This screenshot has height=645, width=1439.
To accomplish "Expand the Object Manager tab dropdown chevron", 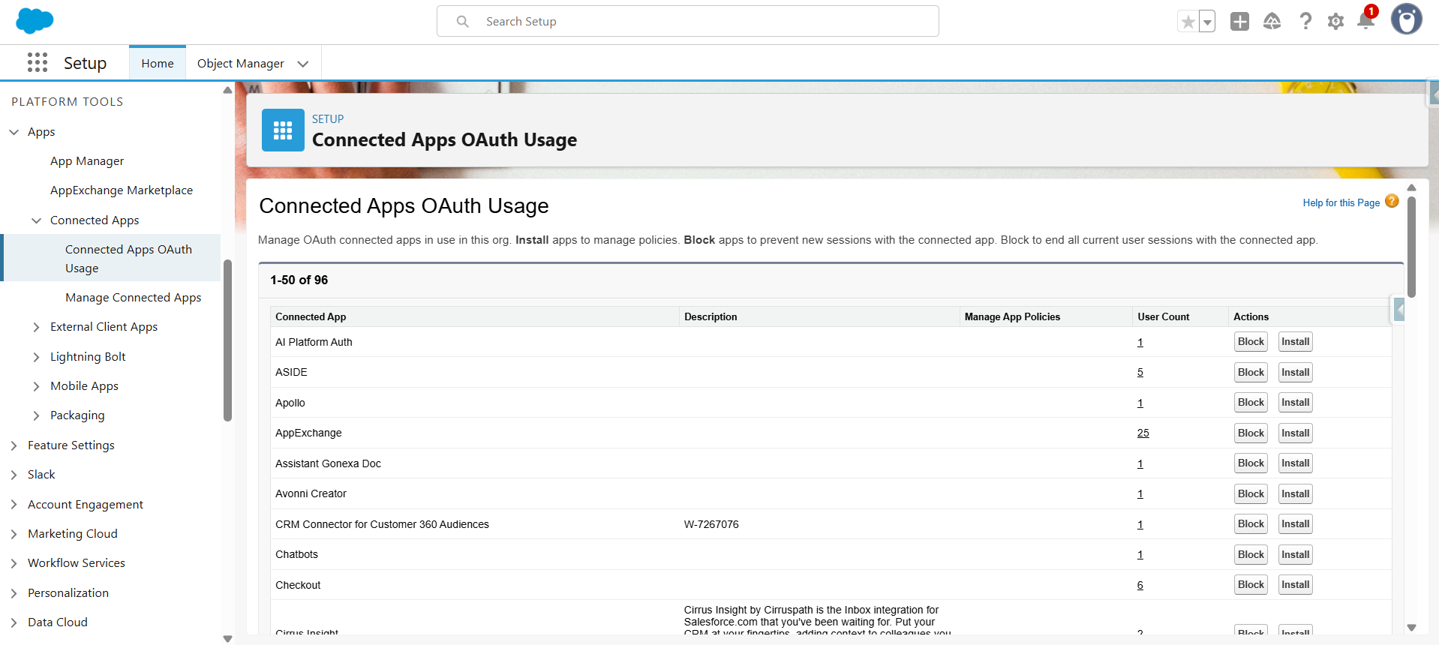I will (x=303, y=64).
